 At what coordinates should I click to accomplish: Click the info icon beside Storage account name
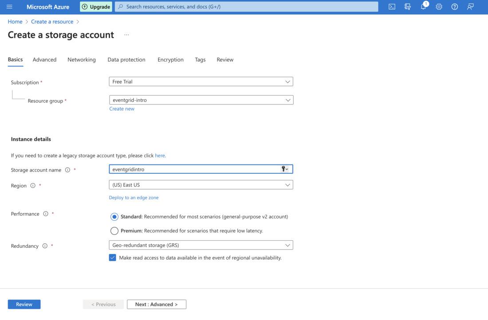pos(67,170)
